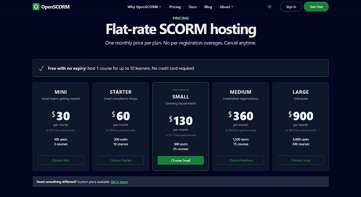Click the Sign in button
The height and width of the screenshot is (197, 361).
click(x=291, y=7)
